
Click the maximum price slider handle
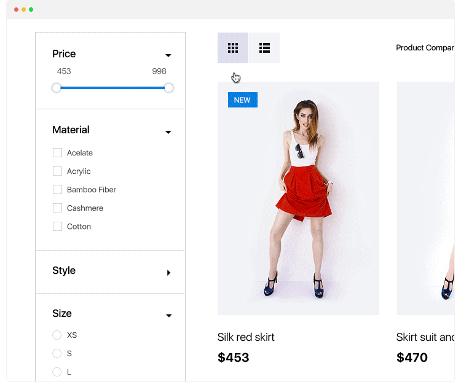pyautogui.click(x=169, y=88)
